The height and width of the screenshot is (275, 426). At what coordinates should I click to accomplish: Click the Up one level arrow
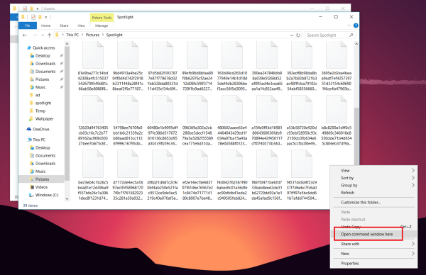(x=50, y=35)
